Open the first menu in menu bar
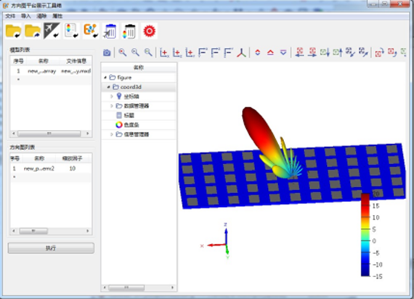414x299 pixels. click(10, 16)
